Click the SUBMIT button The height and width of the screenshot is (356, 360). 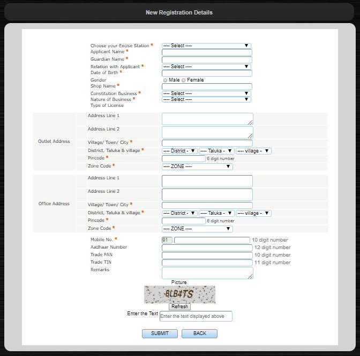[160, 333]
